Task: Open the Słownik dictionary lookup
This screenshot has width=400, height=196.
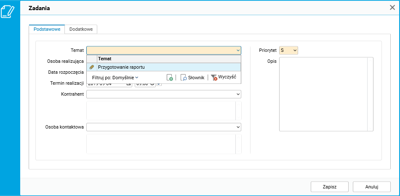Action: click(192, 78)
